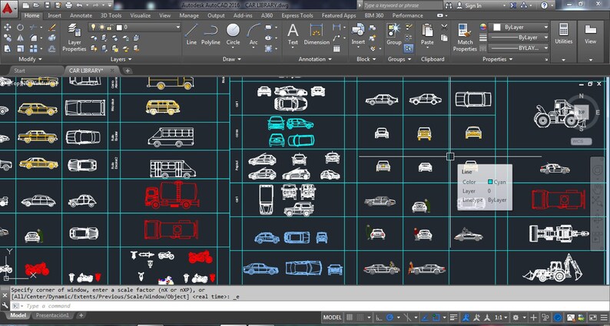Select the Text annotation tool
The image size is (610, 326).
coord(293,35)
